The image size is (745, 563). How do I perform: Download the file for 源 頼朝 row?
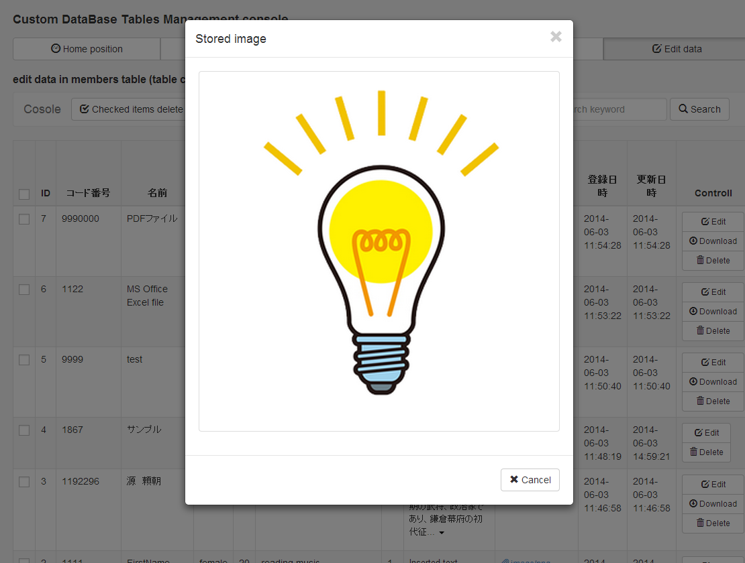click(x=713, y=504)
